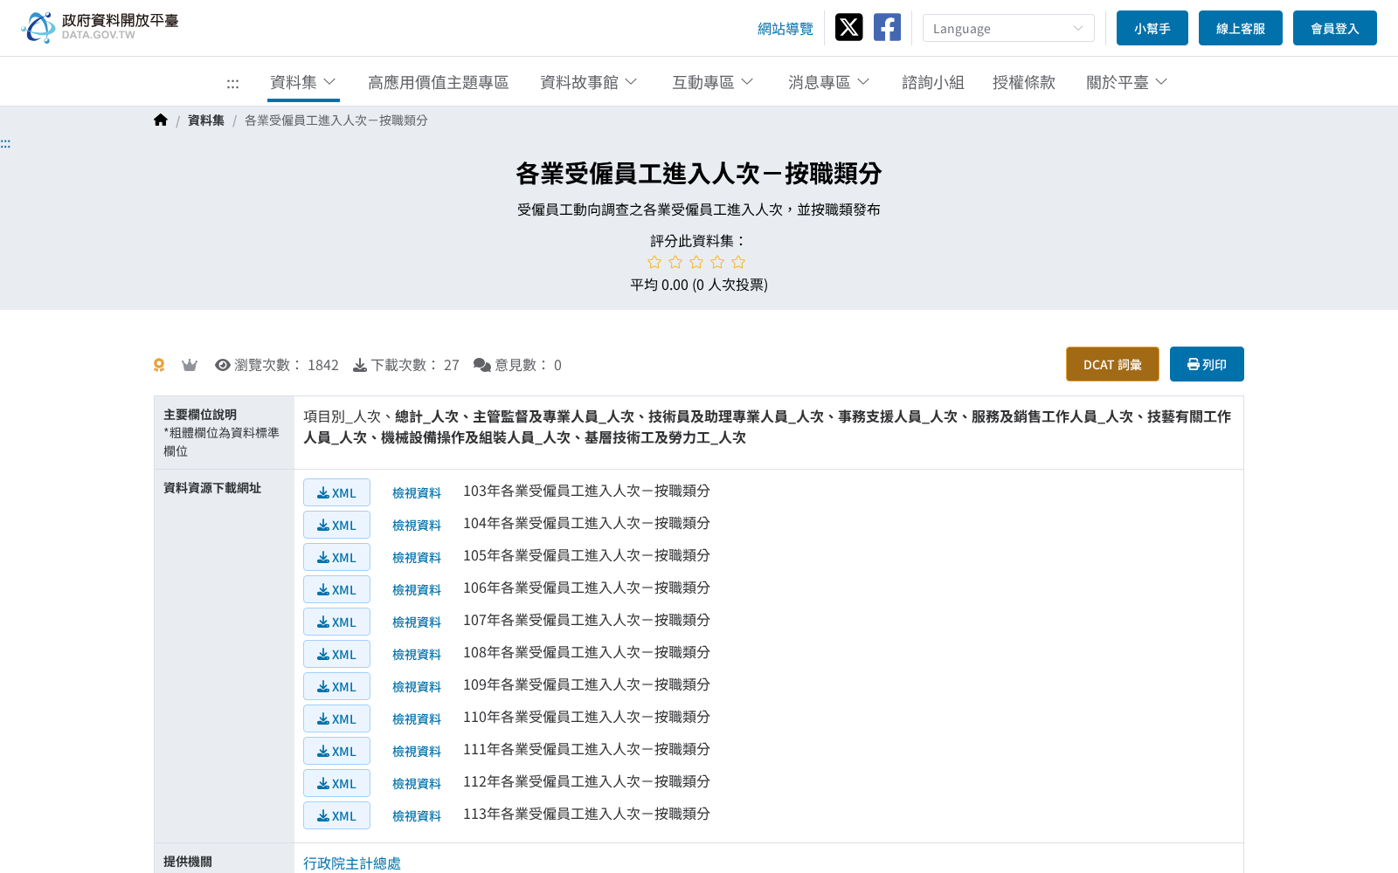Click the DCAT 詞彙 button

1112,364
